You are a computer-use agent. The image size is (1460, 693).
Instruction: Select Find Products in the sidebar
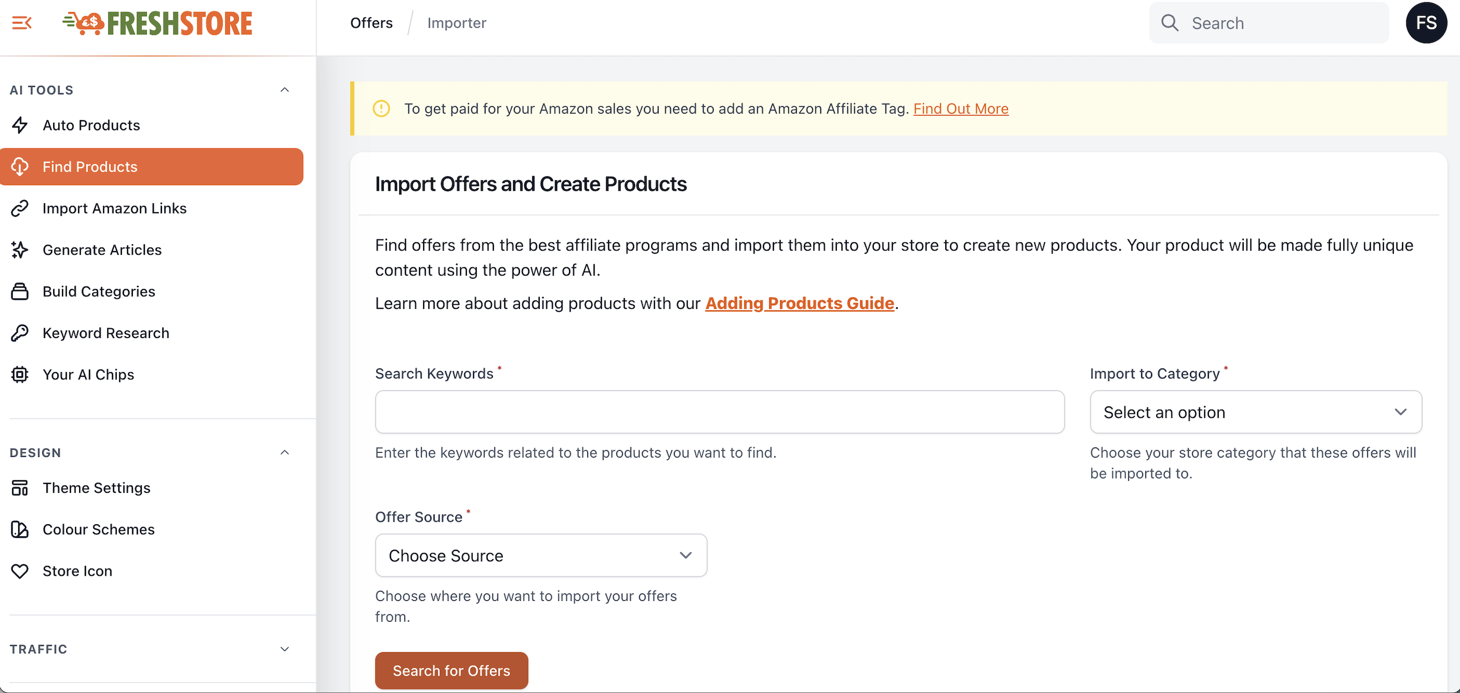pos(151,167)
